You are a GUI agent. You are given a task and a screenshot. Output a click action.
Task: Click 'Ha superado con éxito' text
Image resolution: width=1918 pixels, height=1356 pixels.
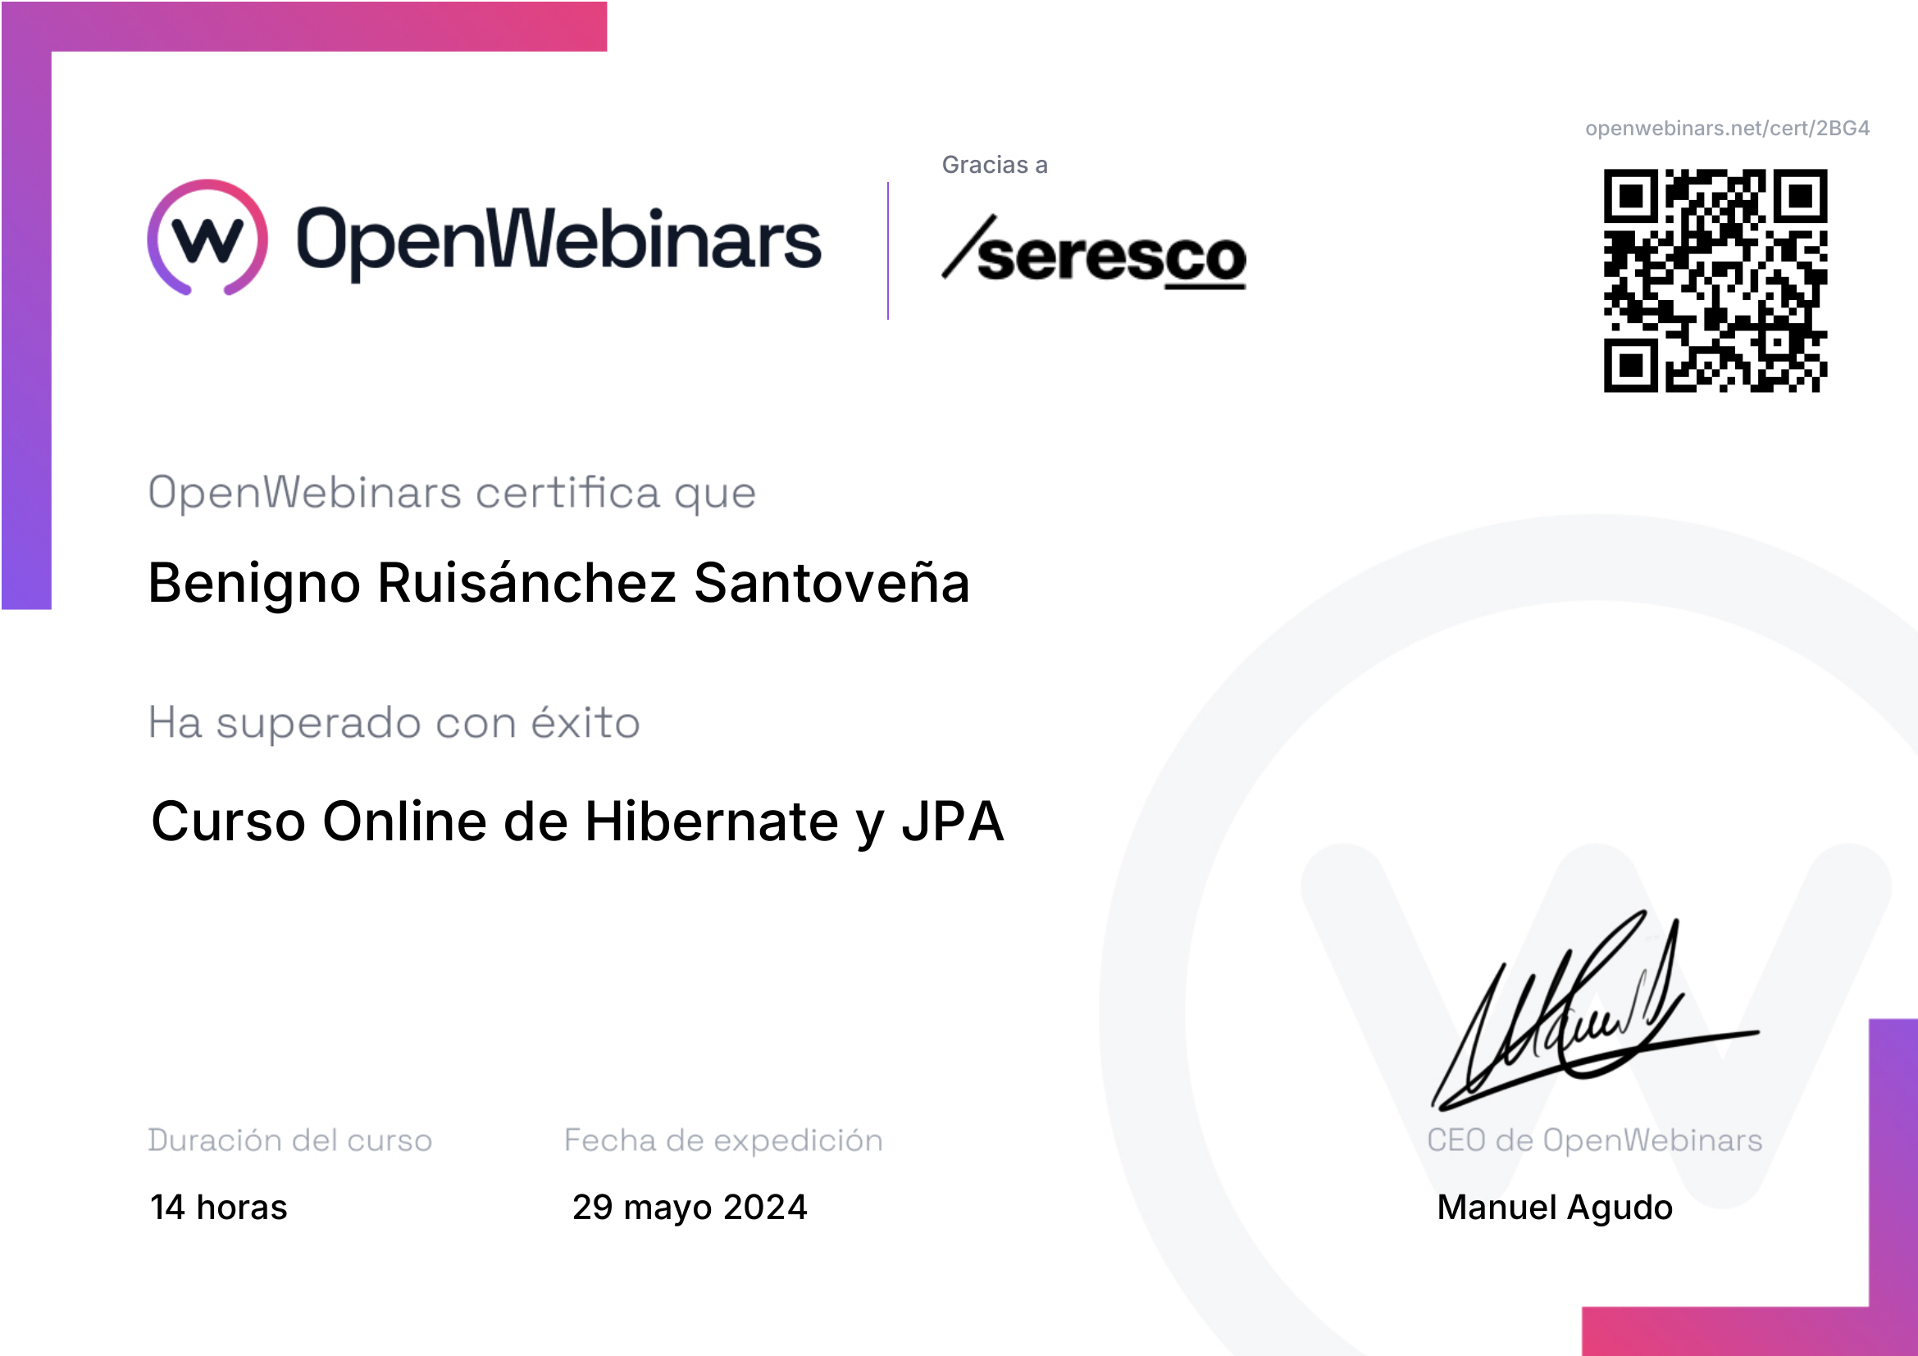394,723
